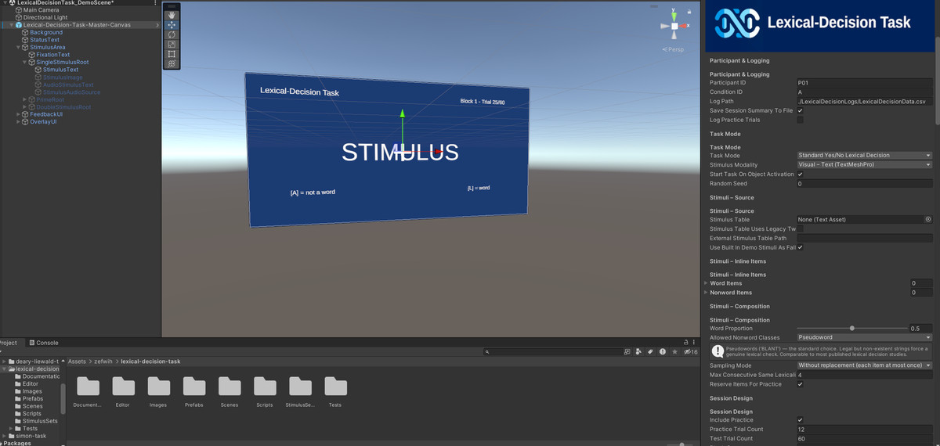The height and width of the screenshot is (446, 940).
Task: Click 'Search by Type' icon in Project toolbar
Action: coord(638,352)
